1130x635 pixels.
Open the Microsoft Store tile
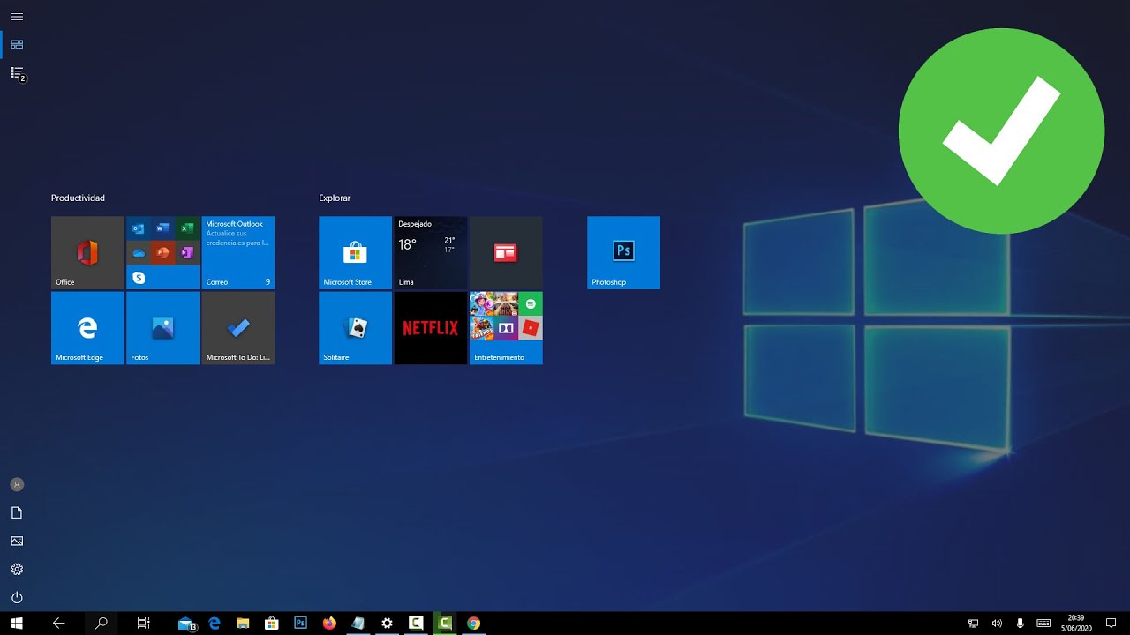[x=355, y=252]
